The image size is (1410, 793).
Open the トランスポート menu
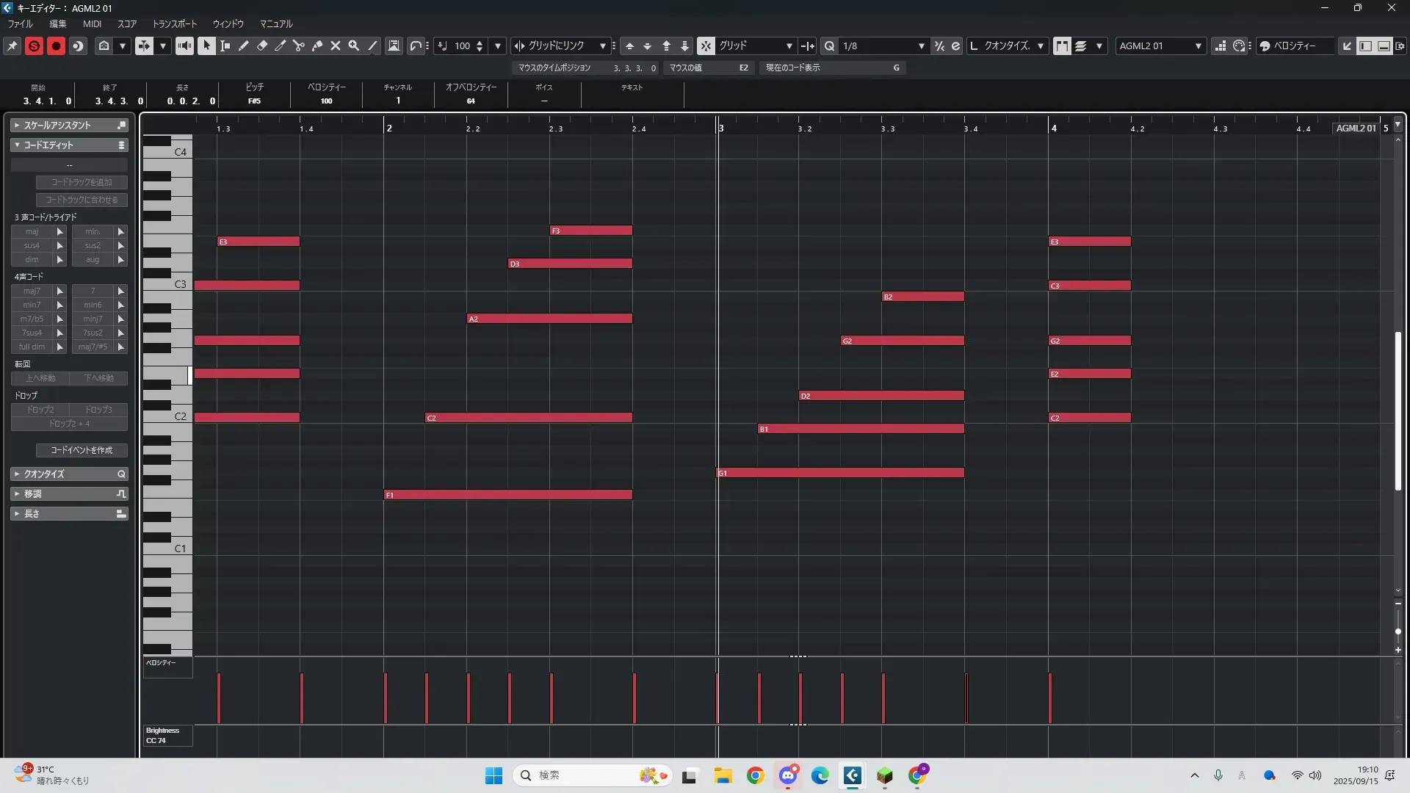point(175,24)
